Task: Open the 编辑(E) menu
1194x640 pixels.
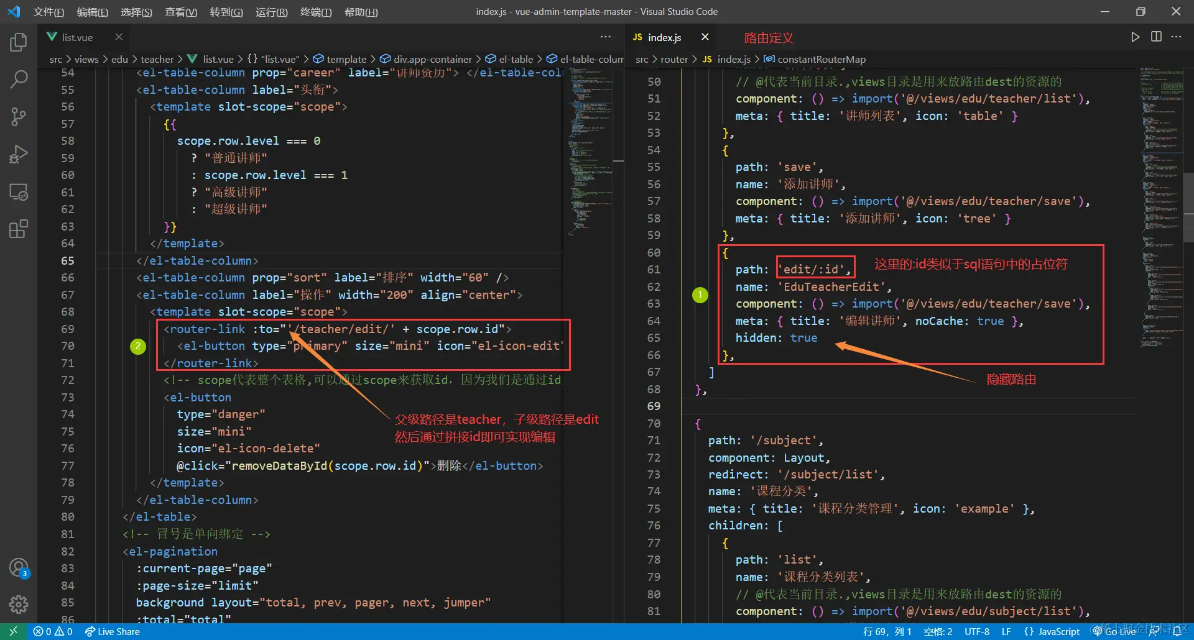Action: tap(93, 12)
